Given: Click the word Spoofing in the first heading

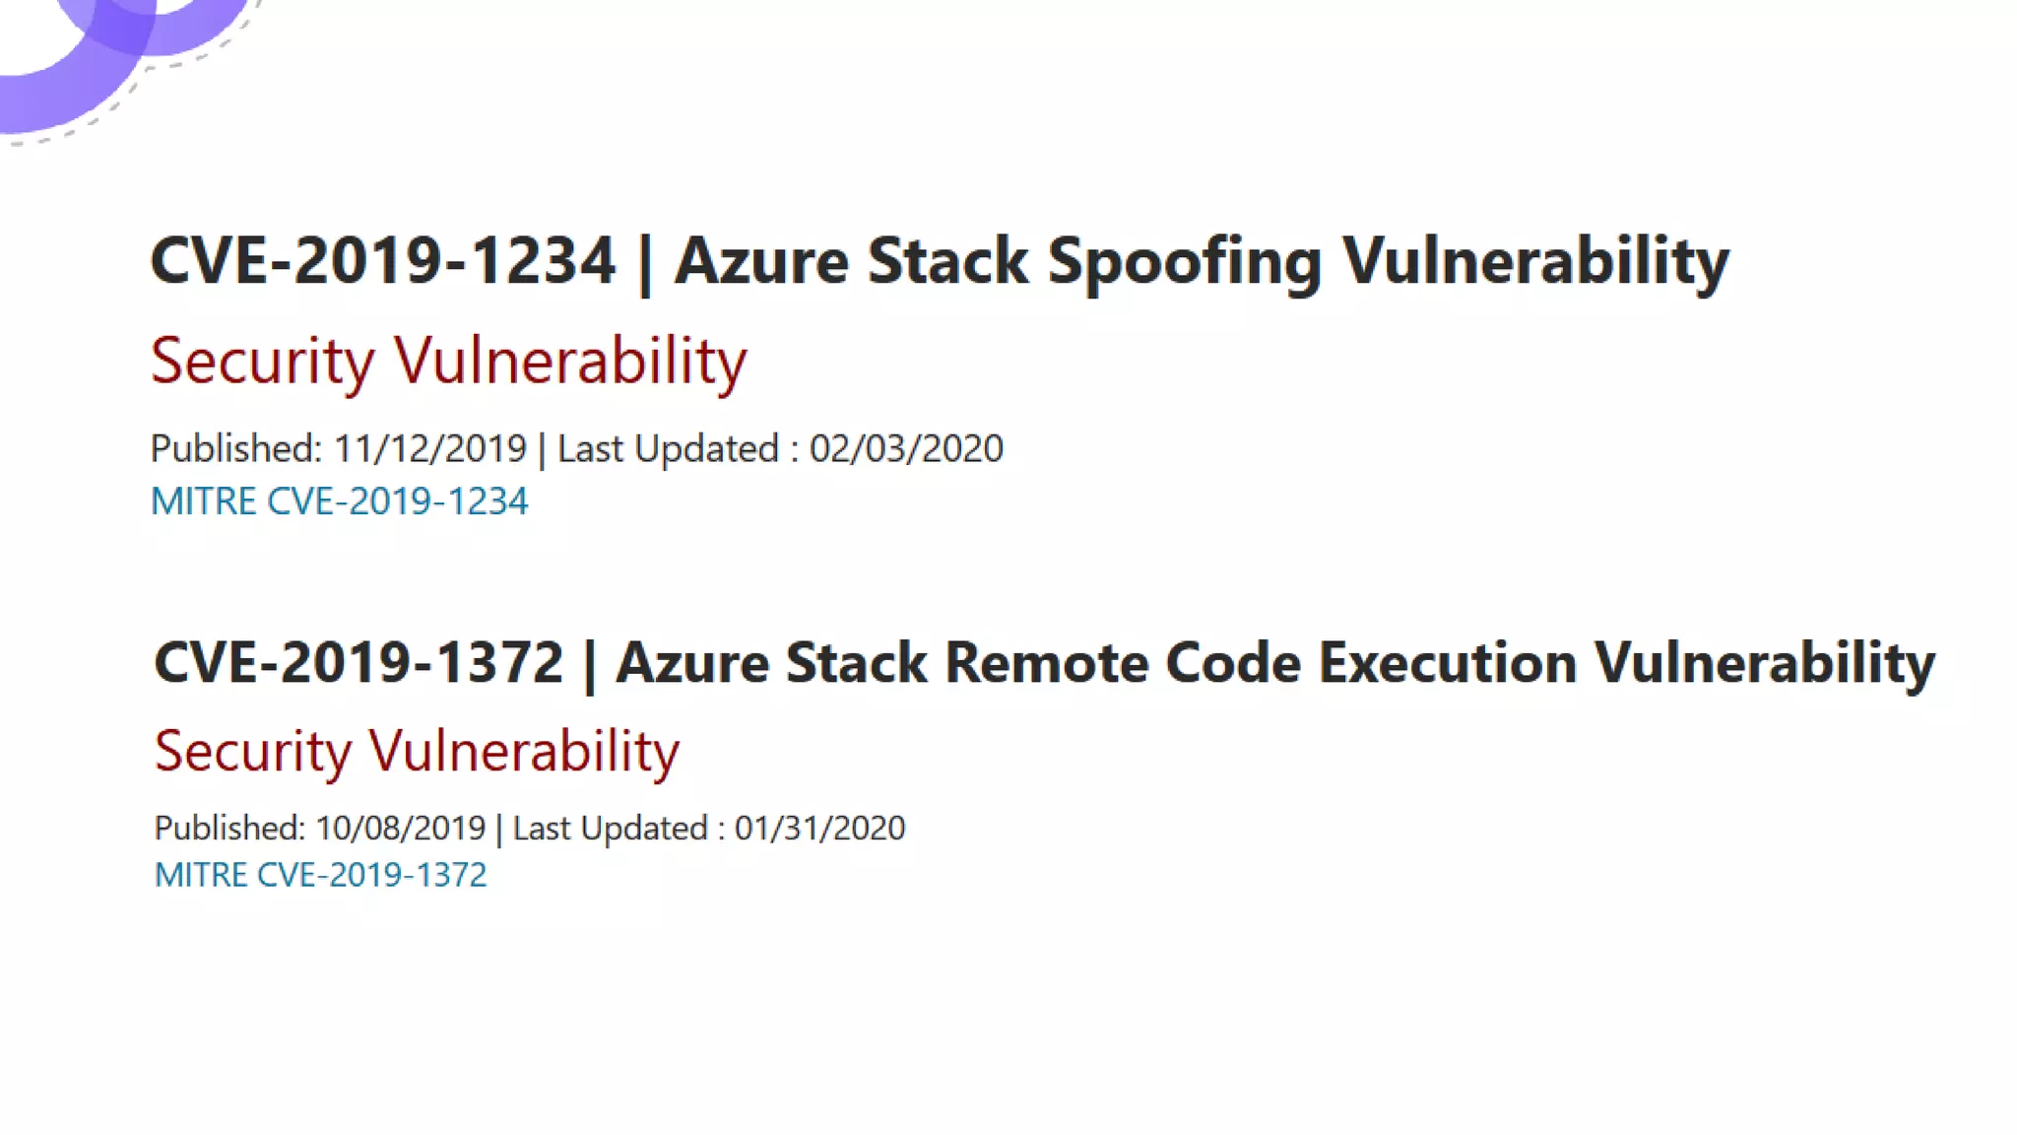Looking at the screenshot, I should (x=1184, y=263).
